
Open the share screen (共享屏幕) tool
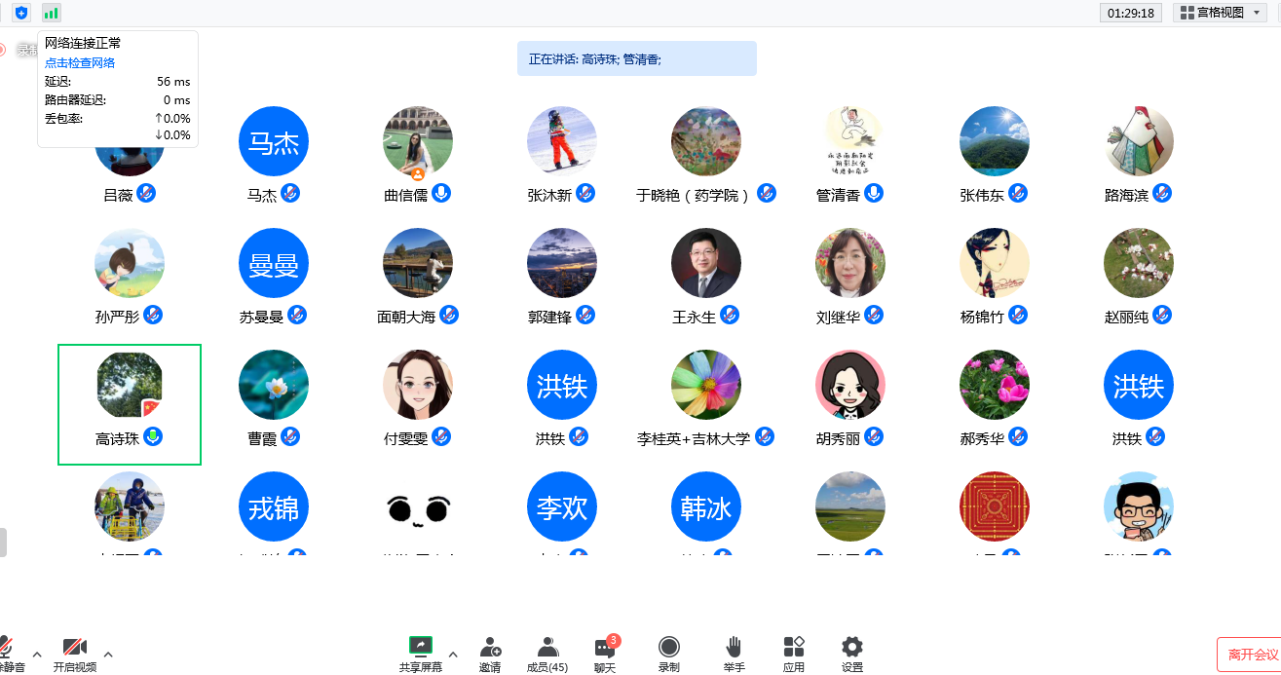pyautogui.click(x=420, y=652)
